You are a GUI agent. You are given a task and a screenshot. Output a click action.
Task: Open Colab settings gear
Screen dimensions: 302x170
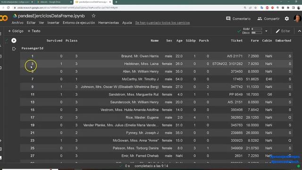click(x=287, y=19)
